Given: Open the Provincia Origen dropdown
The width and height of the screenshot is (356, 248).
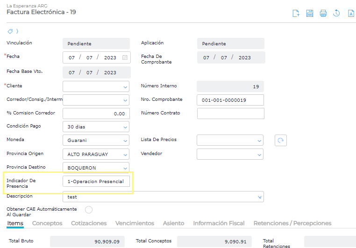Looking at the screenshot, I should 125,155.
